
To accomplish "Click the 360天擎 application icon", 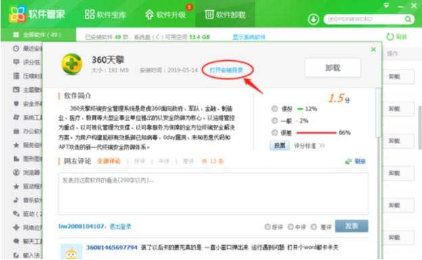I will [72, 64].
